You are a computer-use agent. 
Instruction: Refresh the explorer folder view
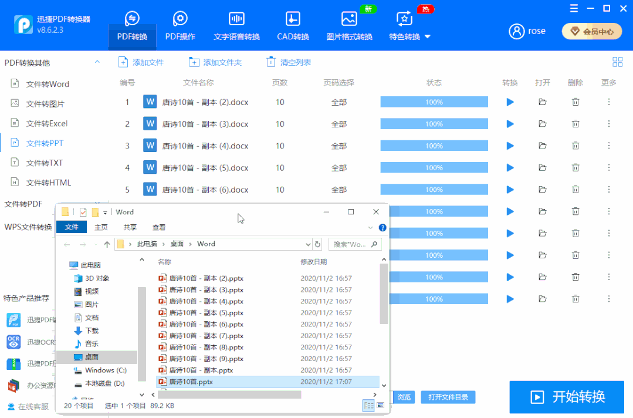(317, 244)
